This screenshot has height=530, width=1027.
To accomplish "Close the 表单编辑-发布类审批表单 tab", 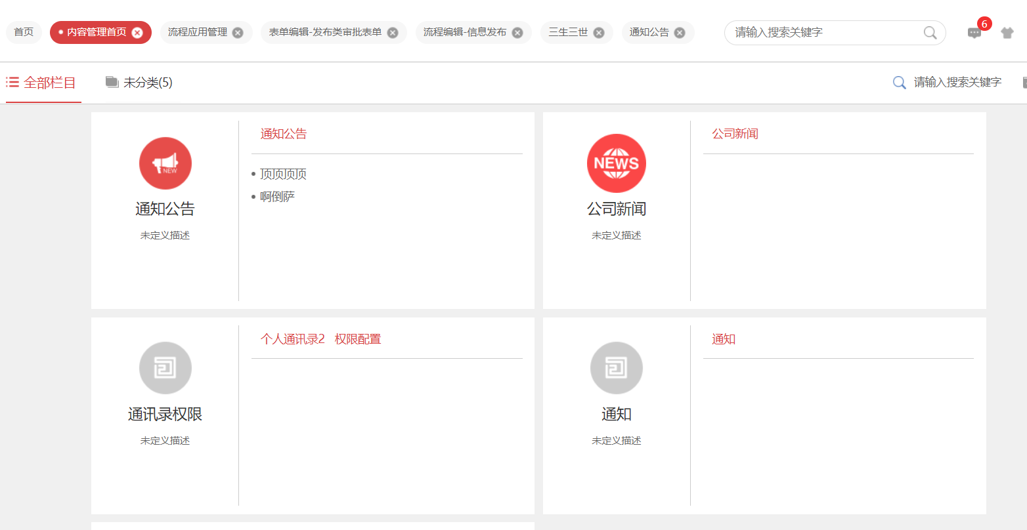I will [393, 33].
